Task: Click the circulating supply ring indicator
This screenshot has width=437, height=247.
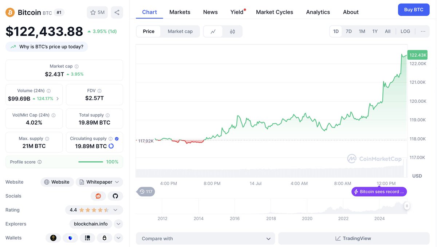Action: pos(111,146)
